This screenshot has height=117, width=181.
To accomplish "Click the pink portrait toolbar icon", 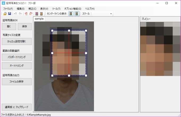I will 37,14.
